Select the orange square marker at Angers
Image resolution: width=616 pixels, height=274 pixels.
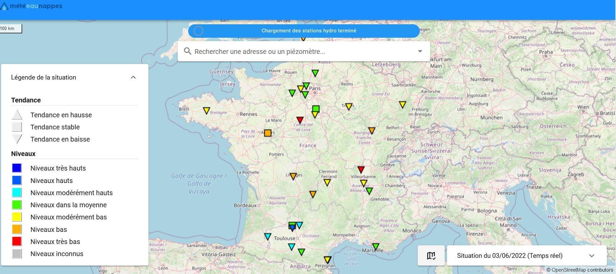268,133
